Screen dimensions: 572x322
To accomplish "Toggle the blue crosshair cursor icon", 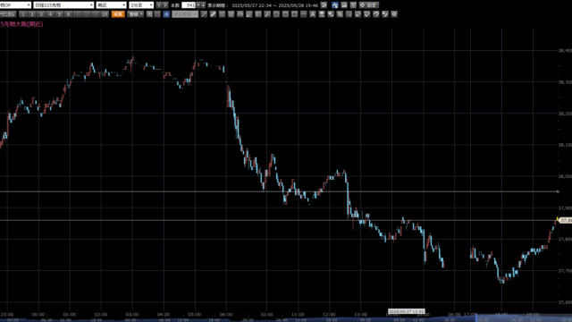I will [x=166, y=14].
